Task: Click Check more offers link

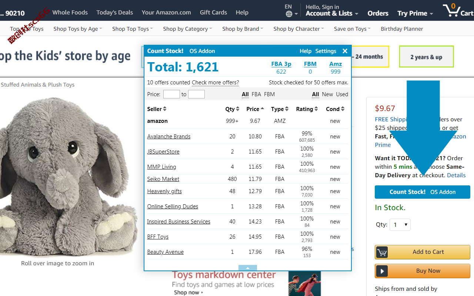Action: [215, 83]
